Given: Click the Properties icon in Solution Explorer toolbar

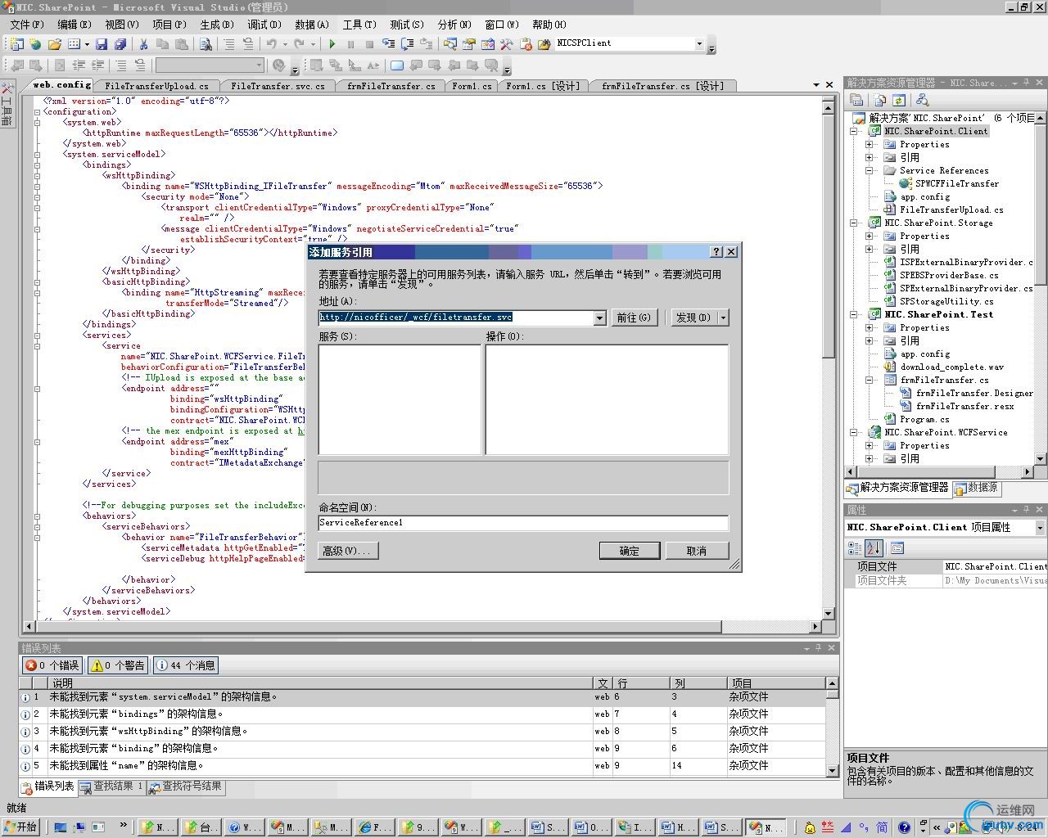Looking at the screenshot, I should click(x=856, y=100).
